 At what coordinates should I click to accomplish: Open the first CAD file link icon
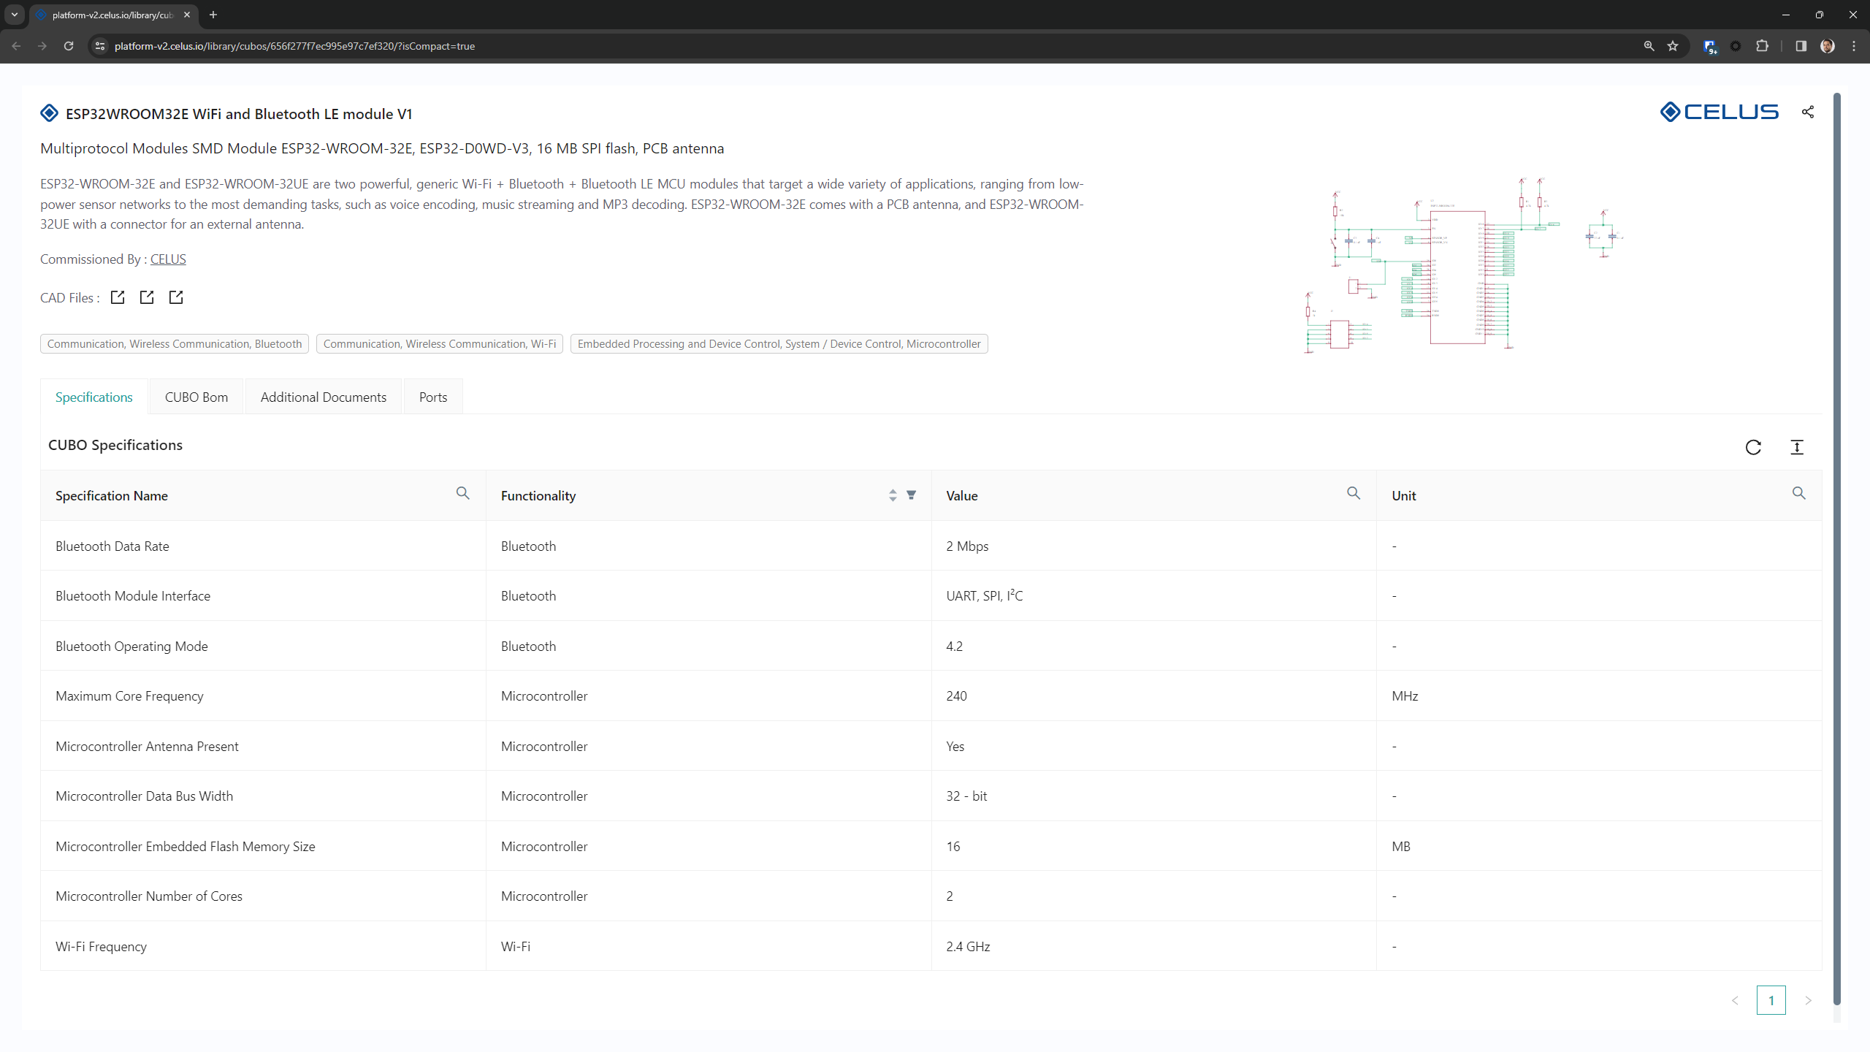point(118,297)
